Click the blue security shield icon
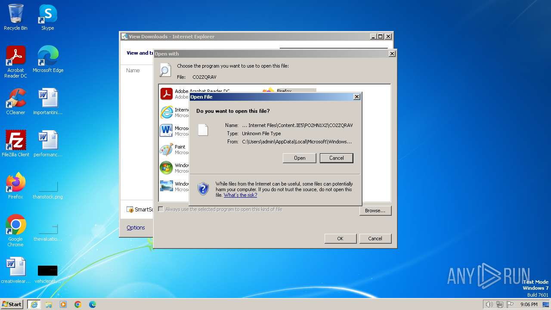The width and height of the screenshot is (551, 310). pos(203,189)
